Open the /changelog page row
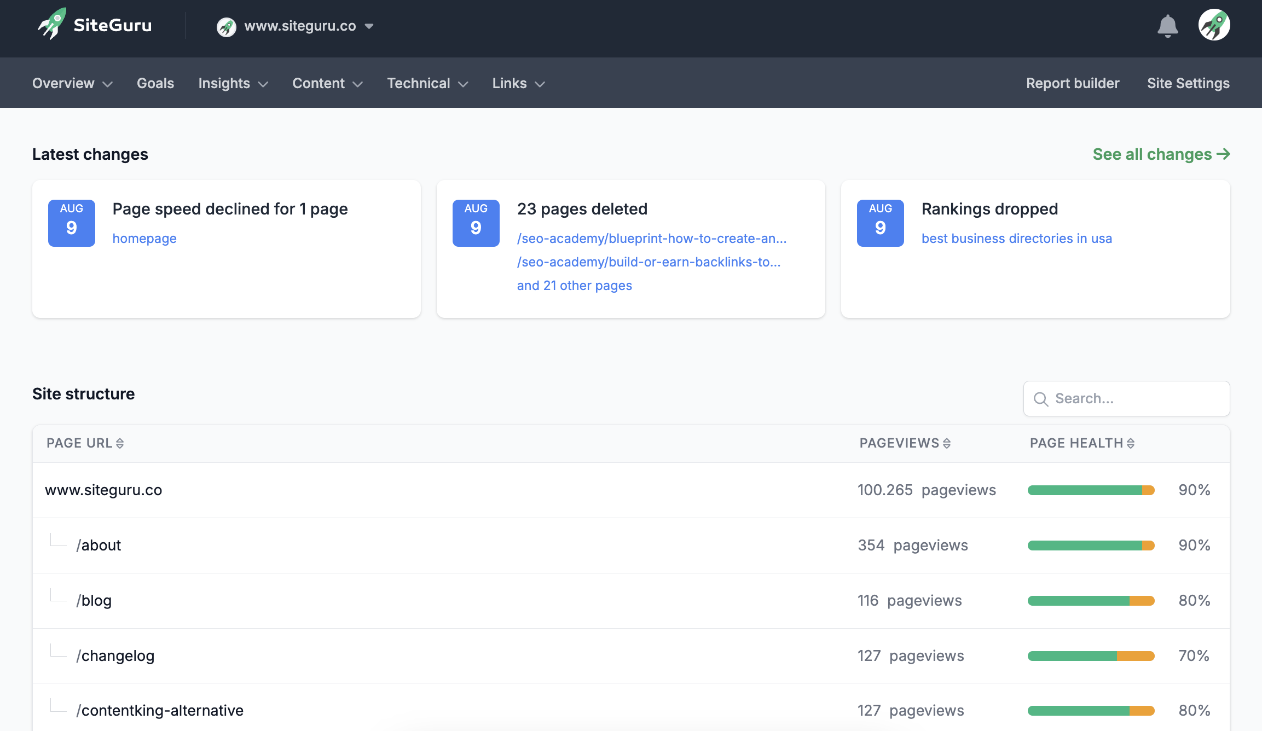 tap(631, 655)
